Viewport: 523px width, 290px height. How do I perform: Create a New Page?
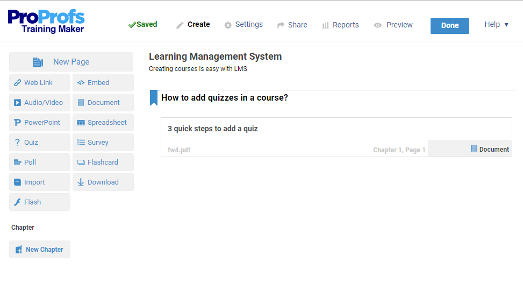point(71,62)
